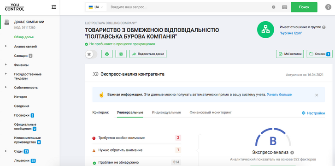The width and height of the screenshot is (335, 166).
Task: Expand the Государственные тендеры arrow
Action: (x=6, y=74)
